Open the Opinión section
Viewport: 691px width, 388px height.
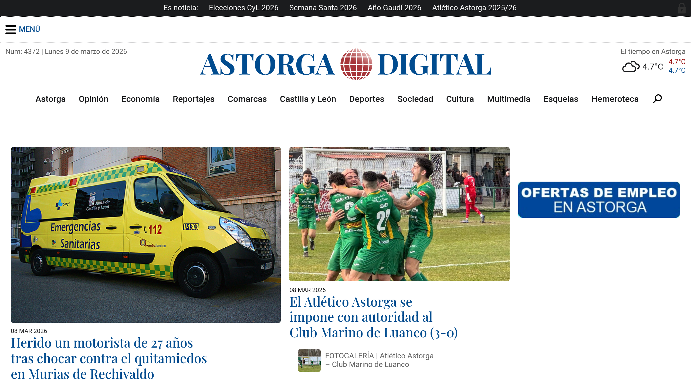(93, 99)
